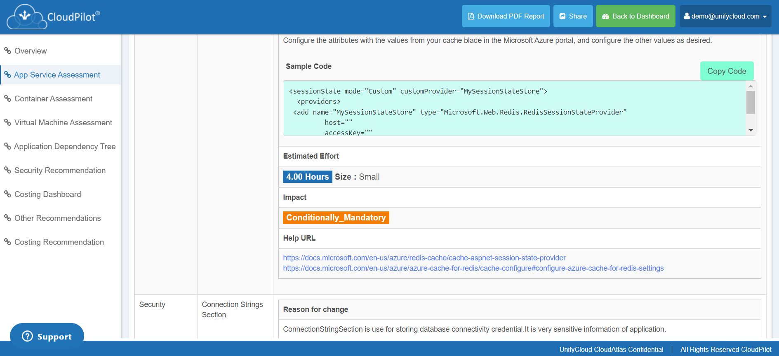Click the user profile icon
This screenshot has height=356, width=779.
click(687, 16)
